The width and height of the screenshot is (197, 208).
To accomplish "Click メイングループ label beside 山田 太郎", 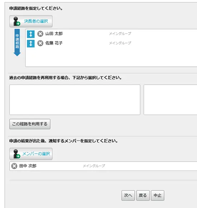I will pyautogui.click(x=120, y=33).
